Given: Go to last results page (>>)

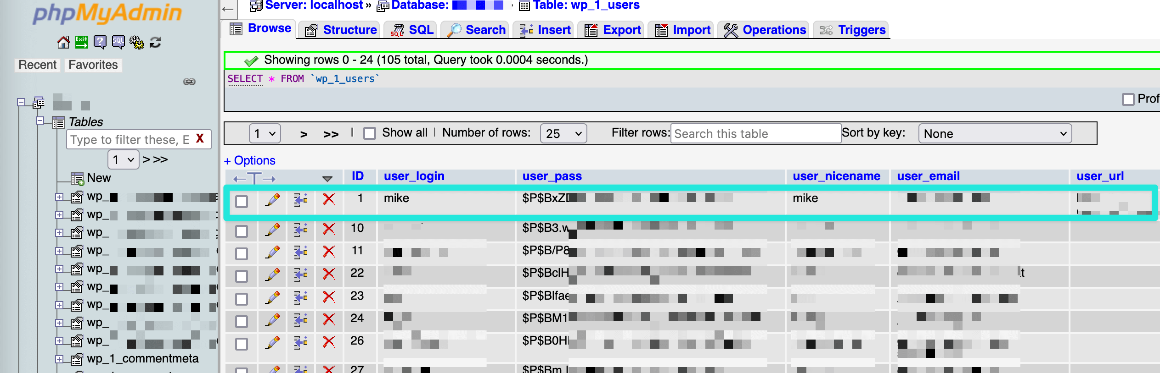Looking at the screenshot, I should click(x=331, y=134).
